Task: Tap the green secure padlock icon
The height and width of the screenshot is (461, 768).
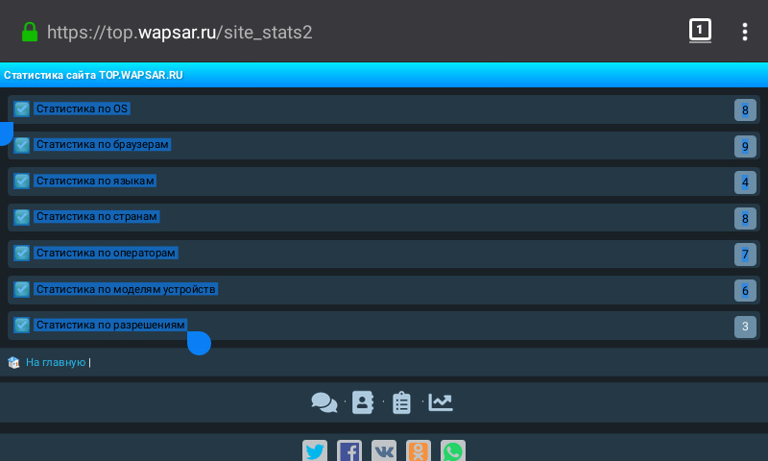Action: (x=30, y=32)
